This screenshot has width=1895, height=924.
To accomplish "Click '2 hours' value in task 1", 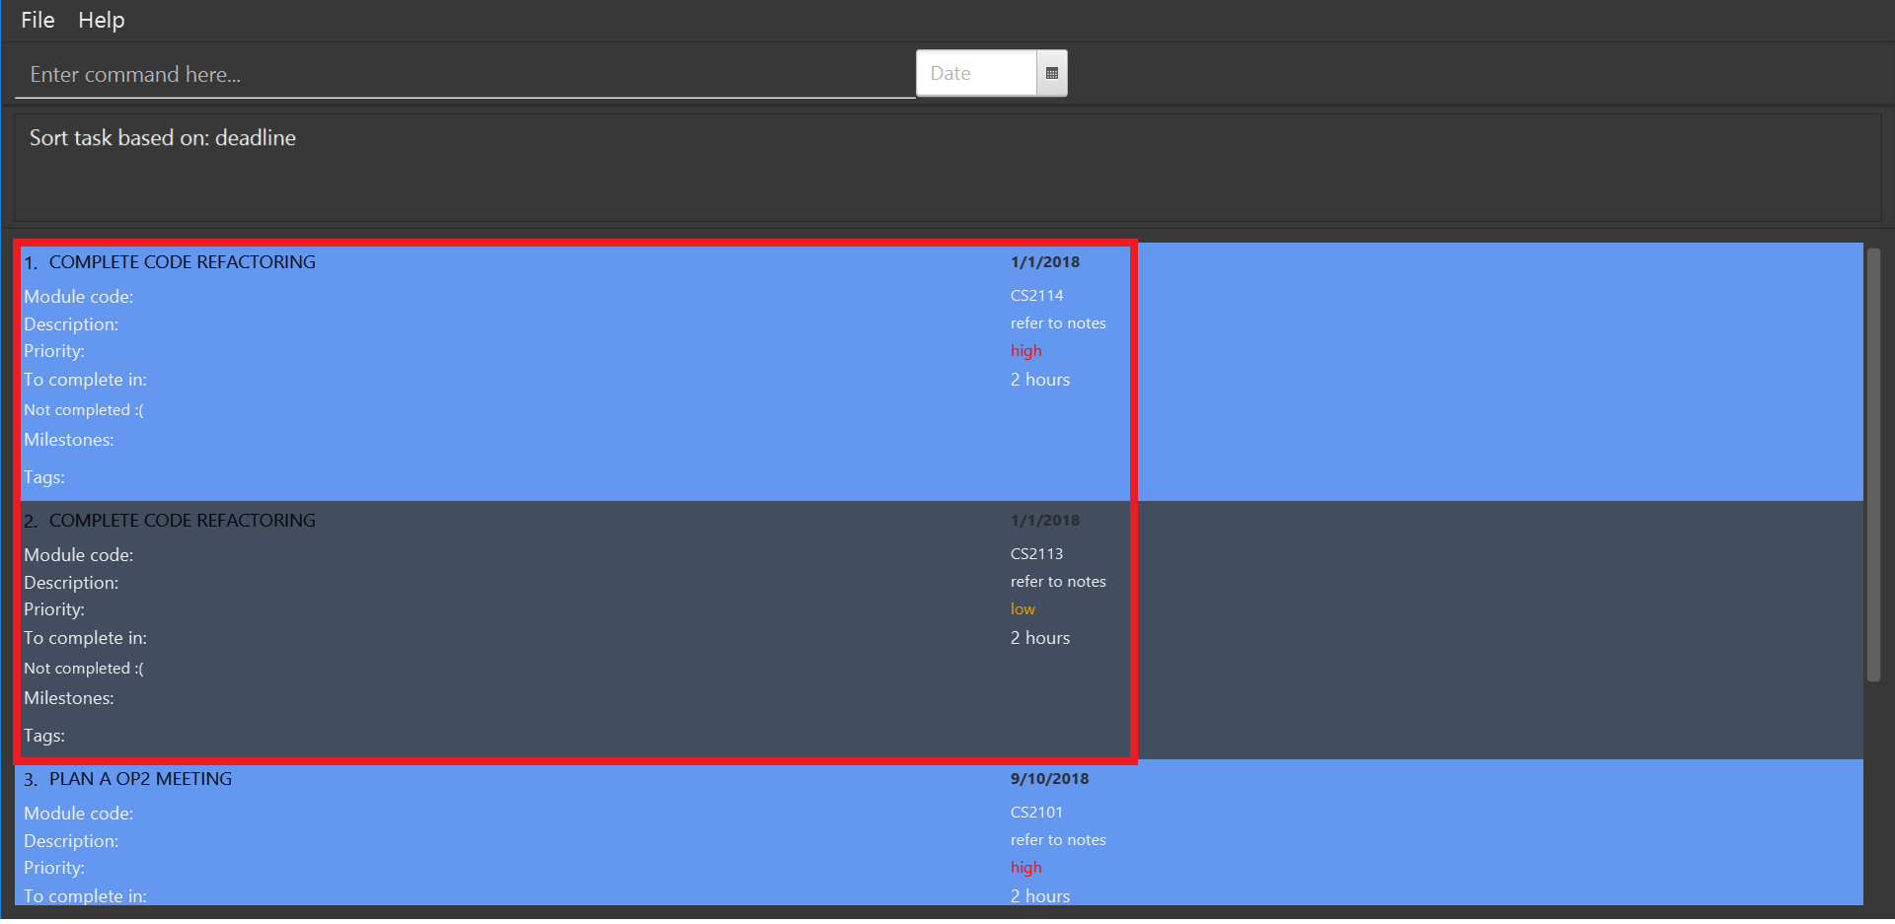I will point(1040,380).
